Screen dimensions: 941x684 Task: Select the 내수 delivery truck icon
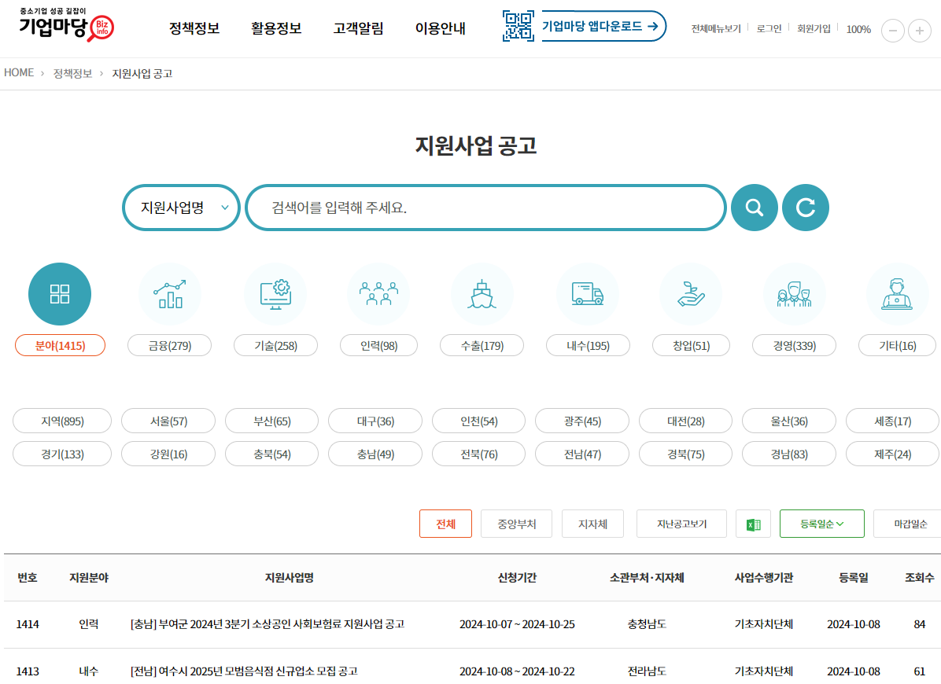coord(588,294)
